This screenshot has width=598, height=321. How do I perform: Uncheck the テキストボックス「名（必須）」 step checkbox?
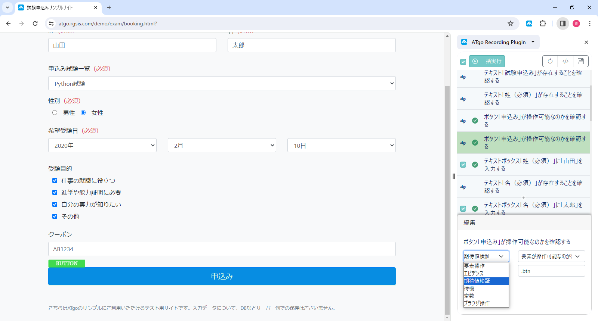tap(463, 209)
